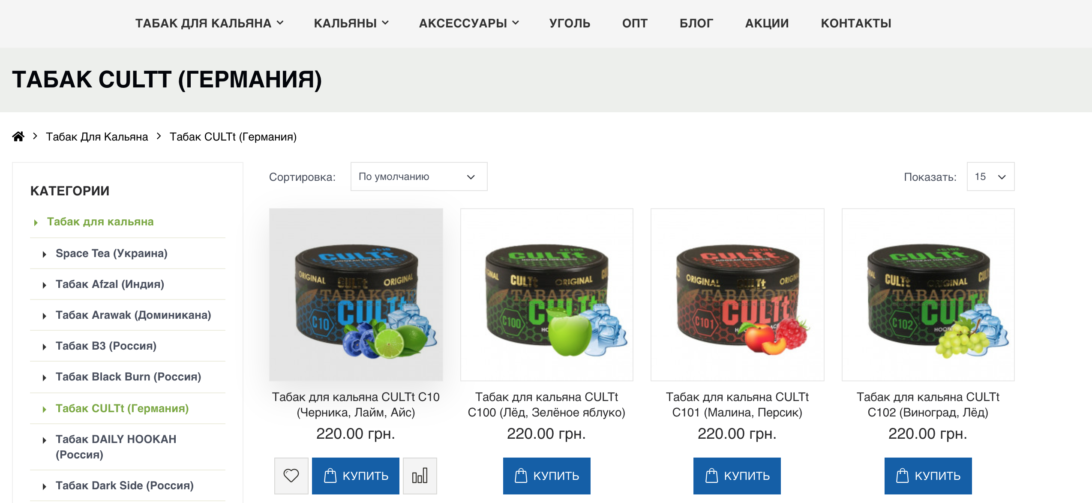
Task: Click compare chart icon for CULTt C10
Action: [420, 476]
